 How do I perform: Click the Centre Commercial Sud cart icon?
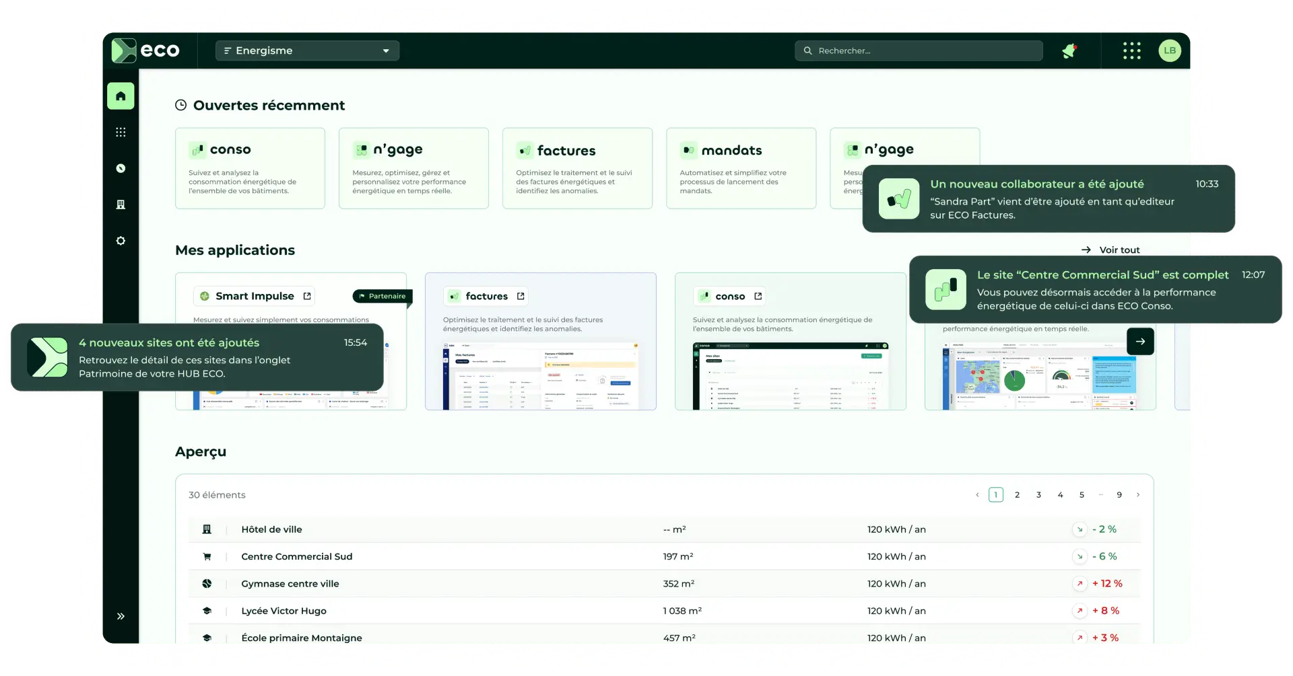(207, 556)
